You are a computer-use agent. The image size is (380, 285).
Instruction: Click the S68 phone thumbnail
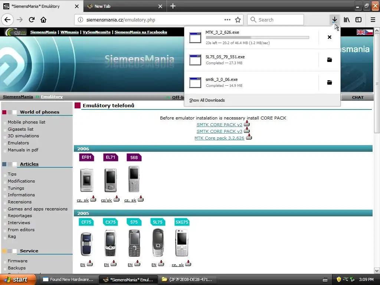134,179
